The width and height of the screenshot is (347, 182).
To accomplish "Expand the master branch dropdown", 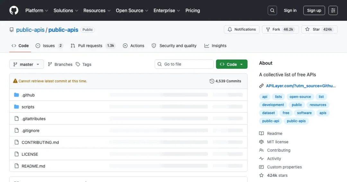I will point(26,64).
